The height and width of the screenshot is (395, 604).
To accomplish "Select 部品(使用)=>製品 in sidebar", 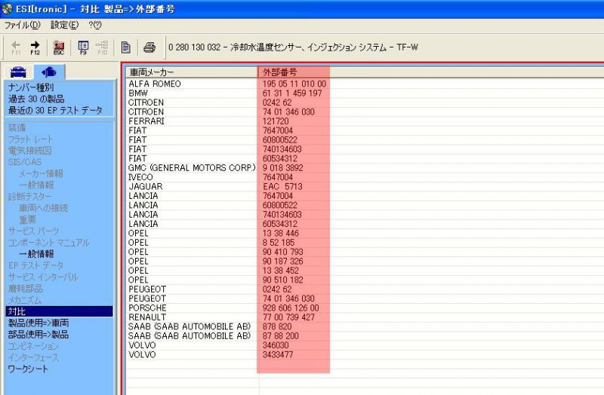I will 38,334.
